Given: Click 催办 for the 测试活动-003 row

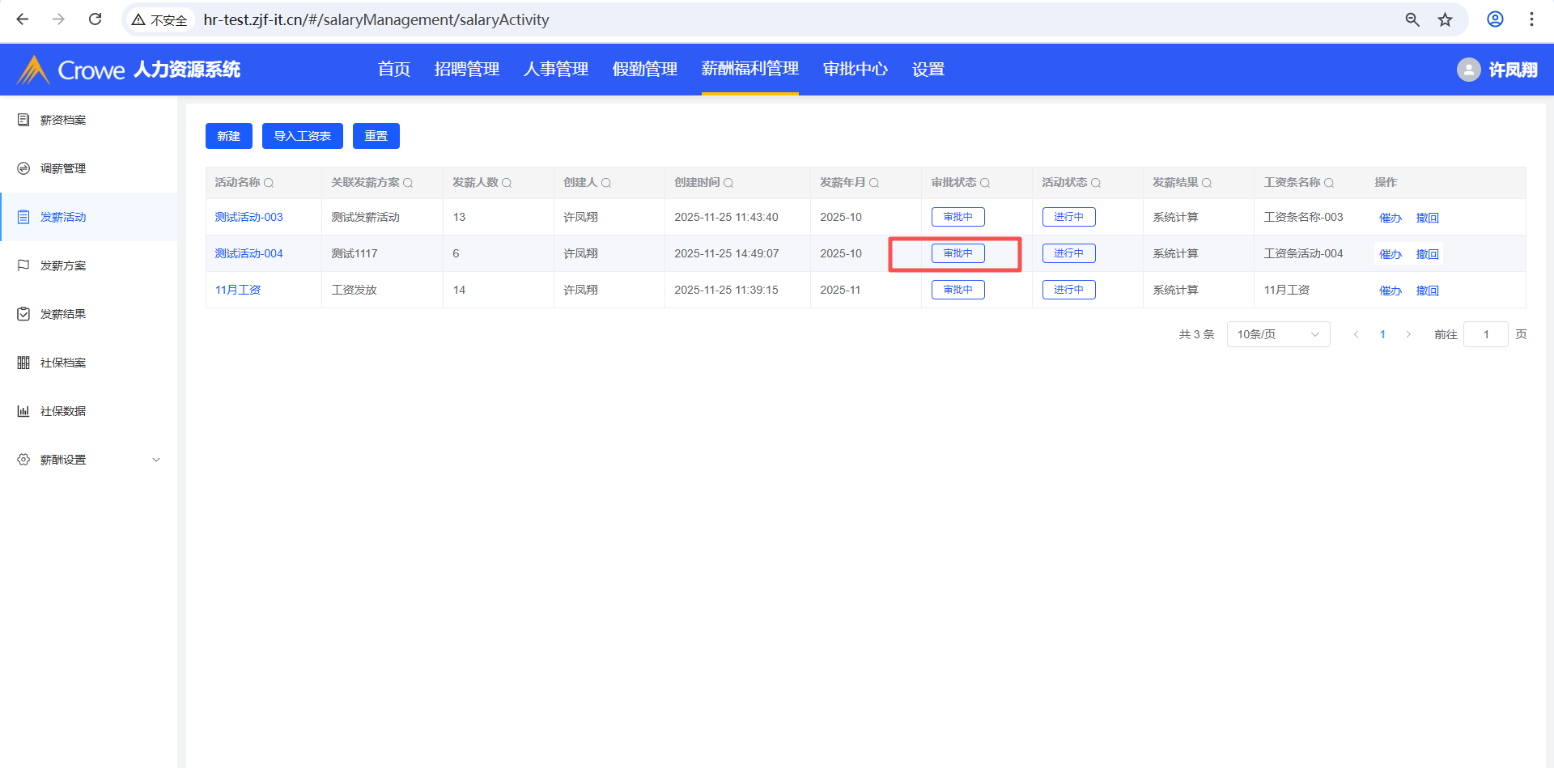Looking at the screenshot, I should coord(1390,218).
